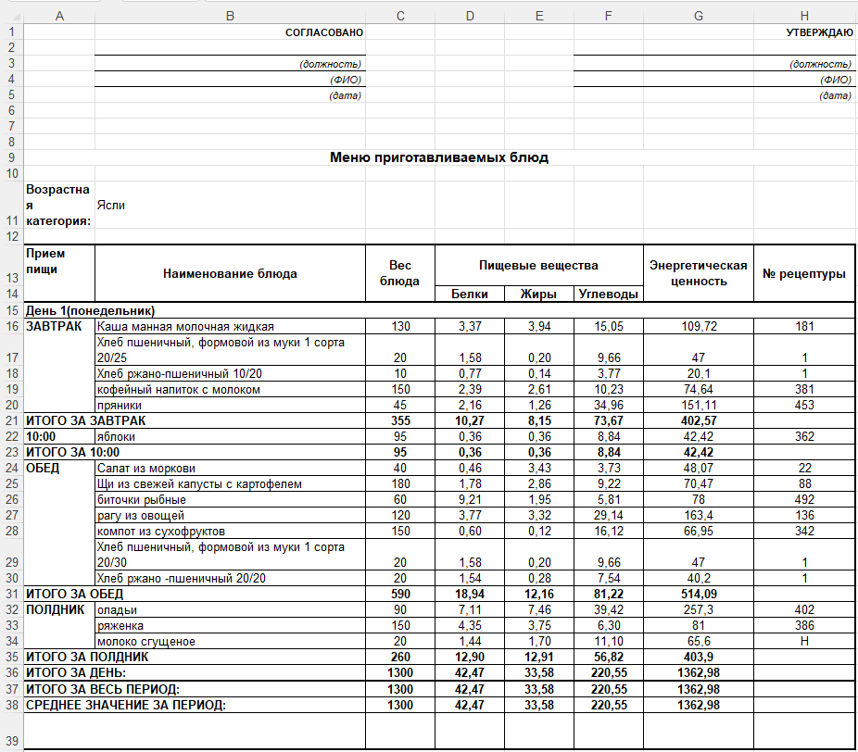The width and height of the screenshot is (858, 752).
Task: Select column B header
Action: (x=230, y=16)
